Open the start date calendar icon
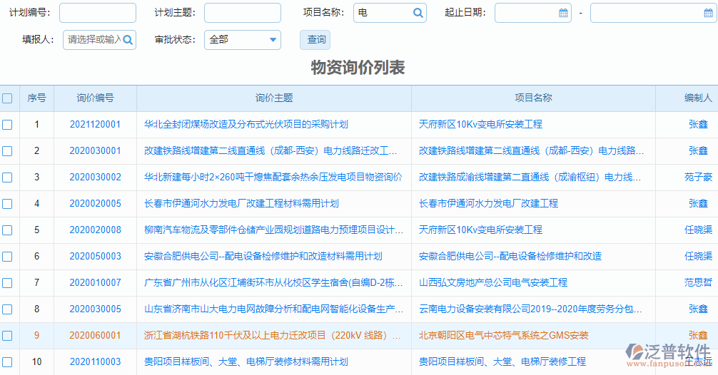 (563, 13)
